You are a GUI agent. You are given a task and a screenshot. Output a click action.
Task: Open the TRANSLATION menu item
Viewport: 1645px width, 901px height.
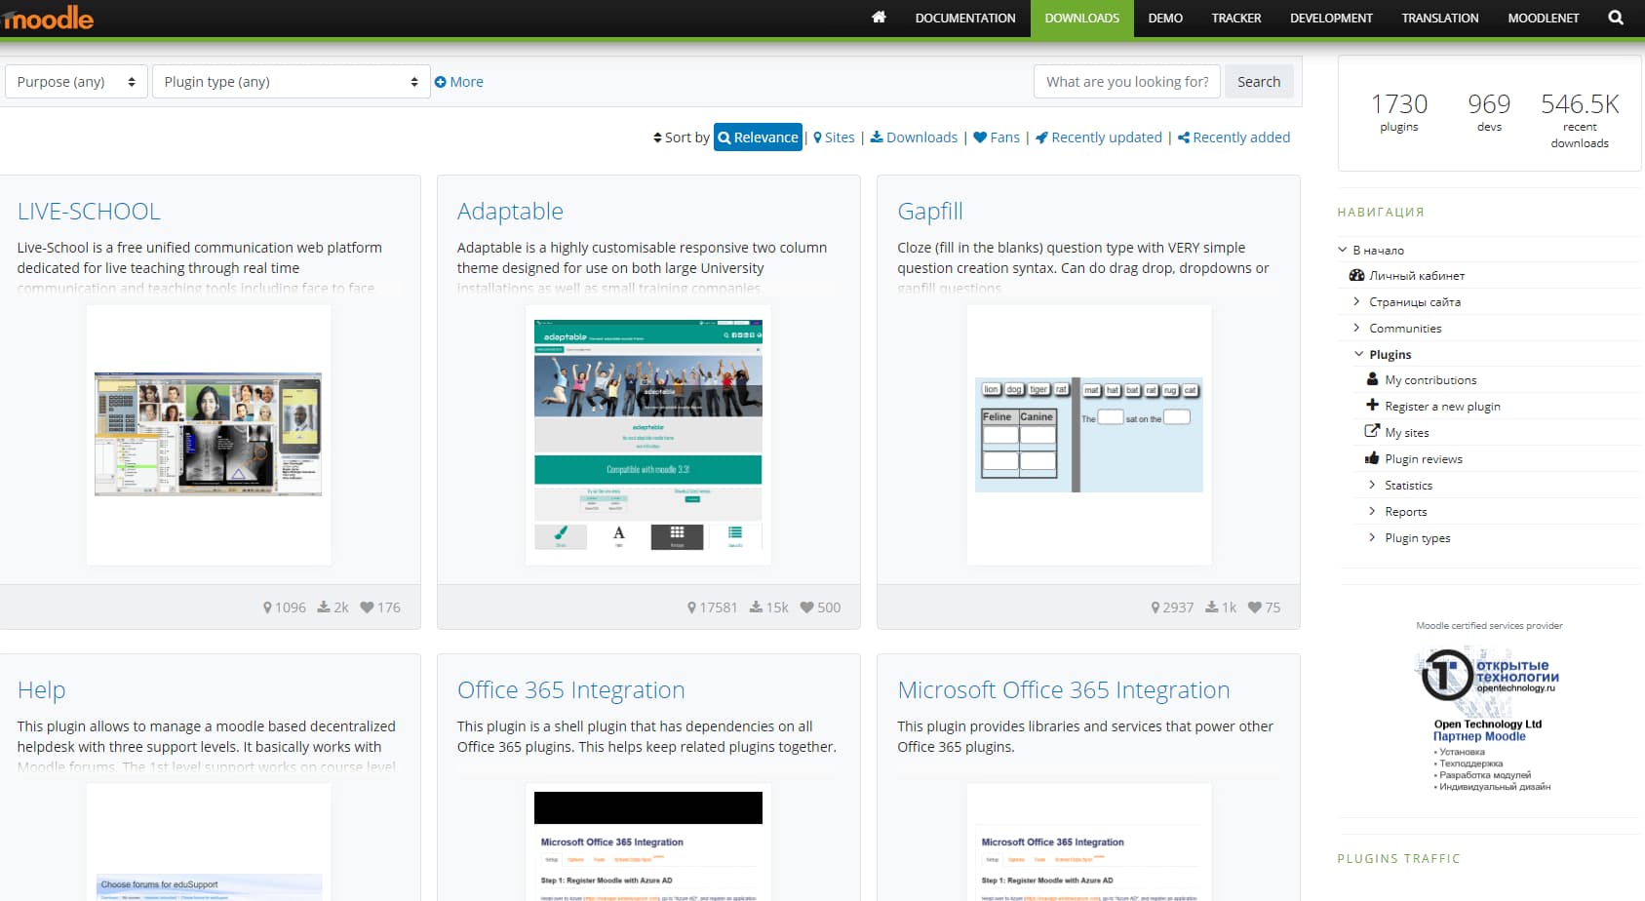pyautogui.click(x=1440, y=19)
